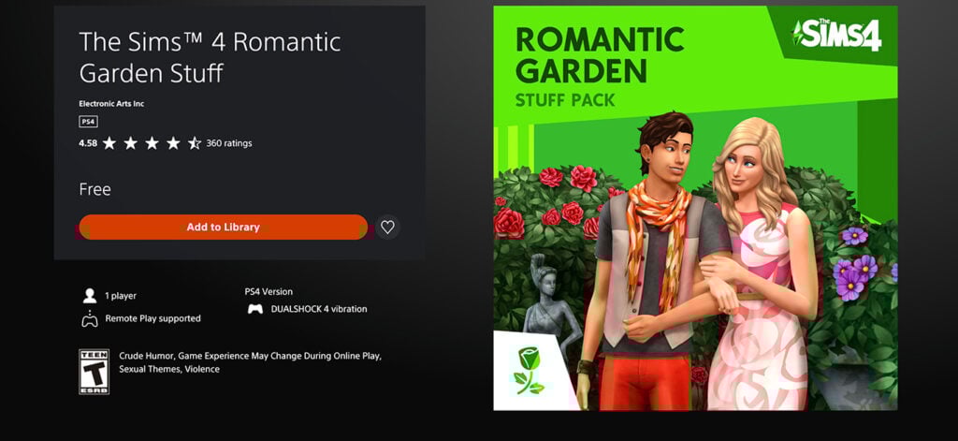Click the ESRB Teen rating badge
958x441 pixels.
pos(94,372)
